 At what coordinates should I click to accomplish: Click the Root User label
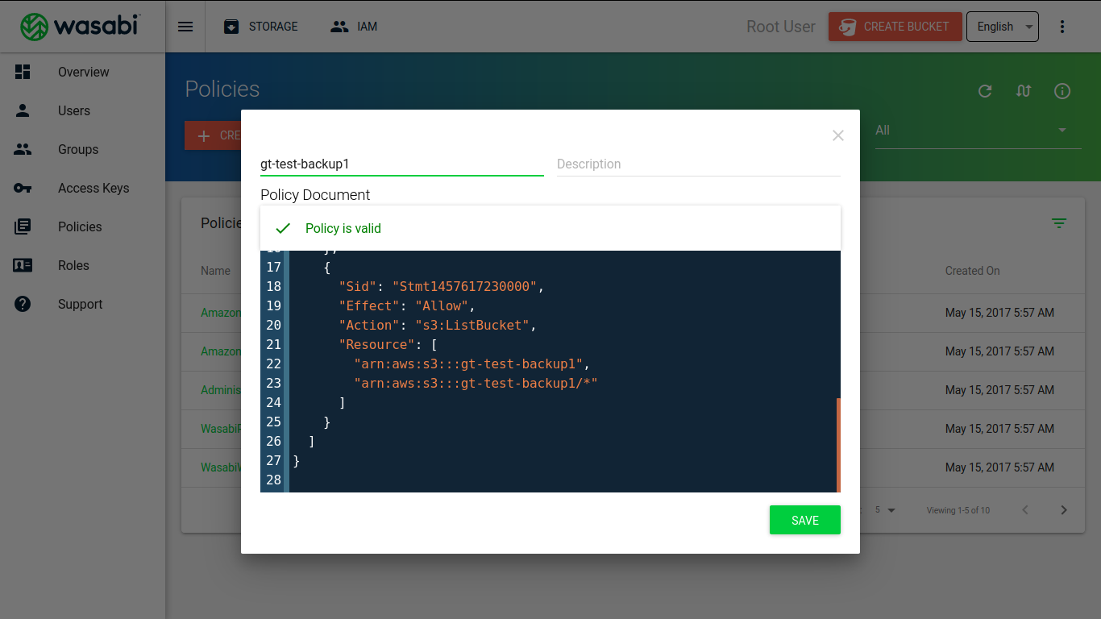coord(781,27)
